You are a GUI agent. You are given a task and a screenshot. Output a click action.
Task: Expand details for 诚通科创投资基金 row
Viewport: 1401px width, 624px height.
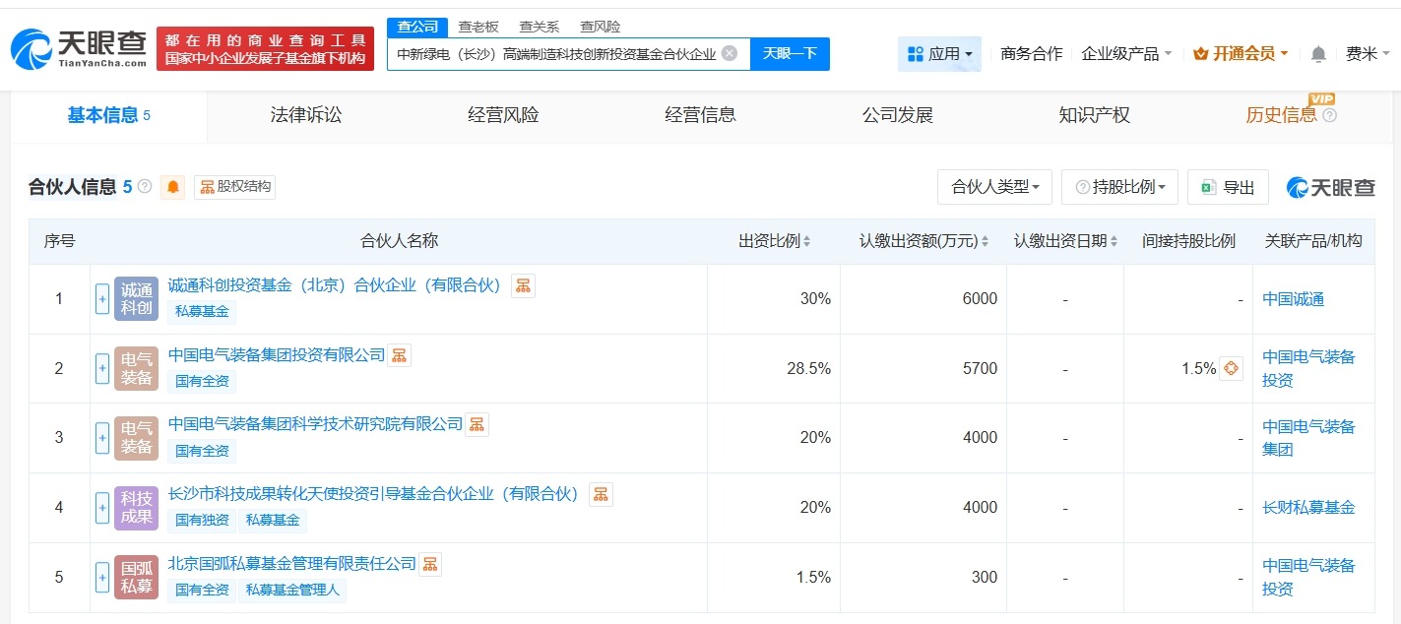[102, 298]
